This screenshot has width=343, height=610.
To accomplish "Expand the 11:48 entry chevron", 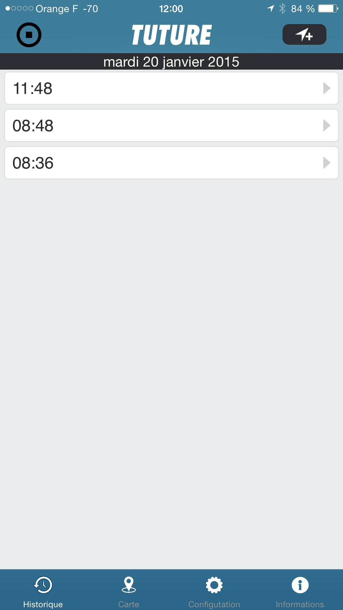I will pyautogui.click(x=327, y=88).
